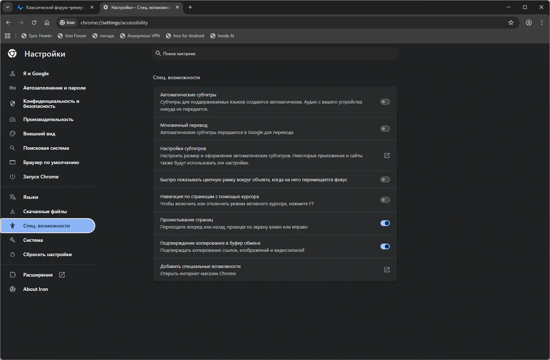
Task: Close the Классический форум-трекер tab
Action: [91, 7]
